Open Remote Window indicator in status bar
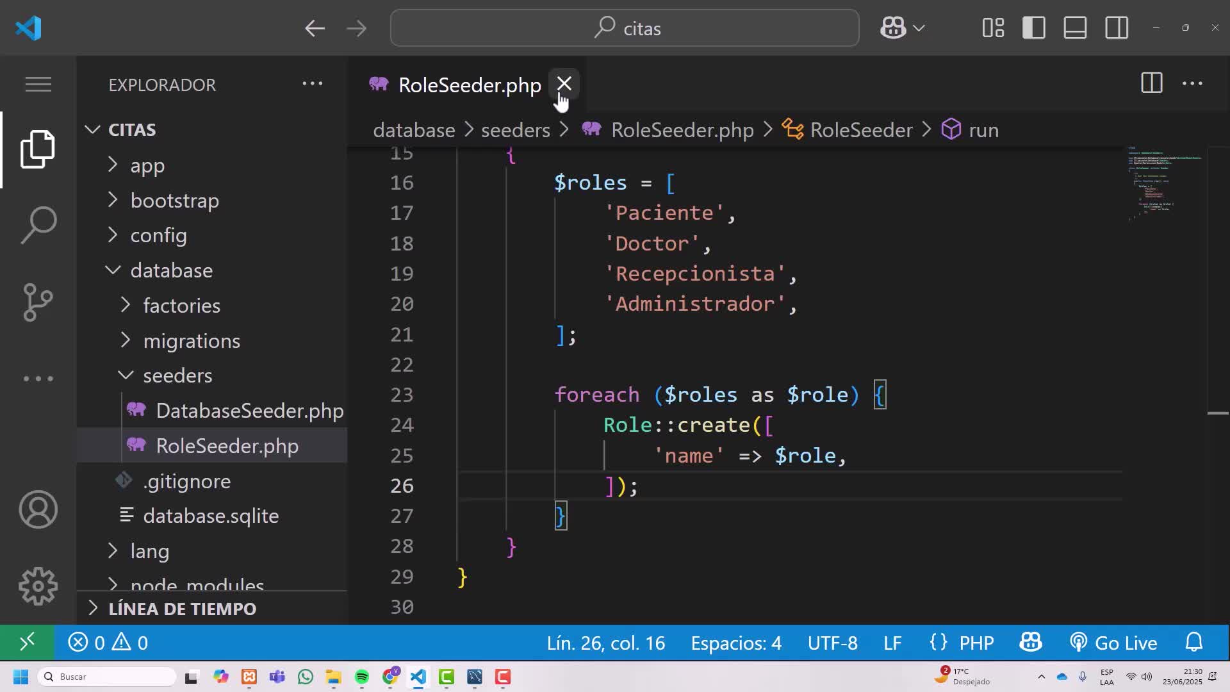This screenshot has height=692, width=1230. 27,642
